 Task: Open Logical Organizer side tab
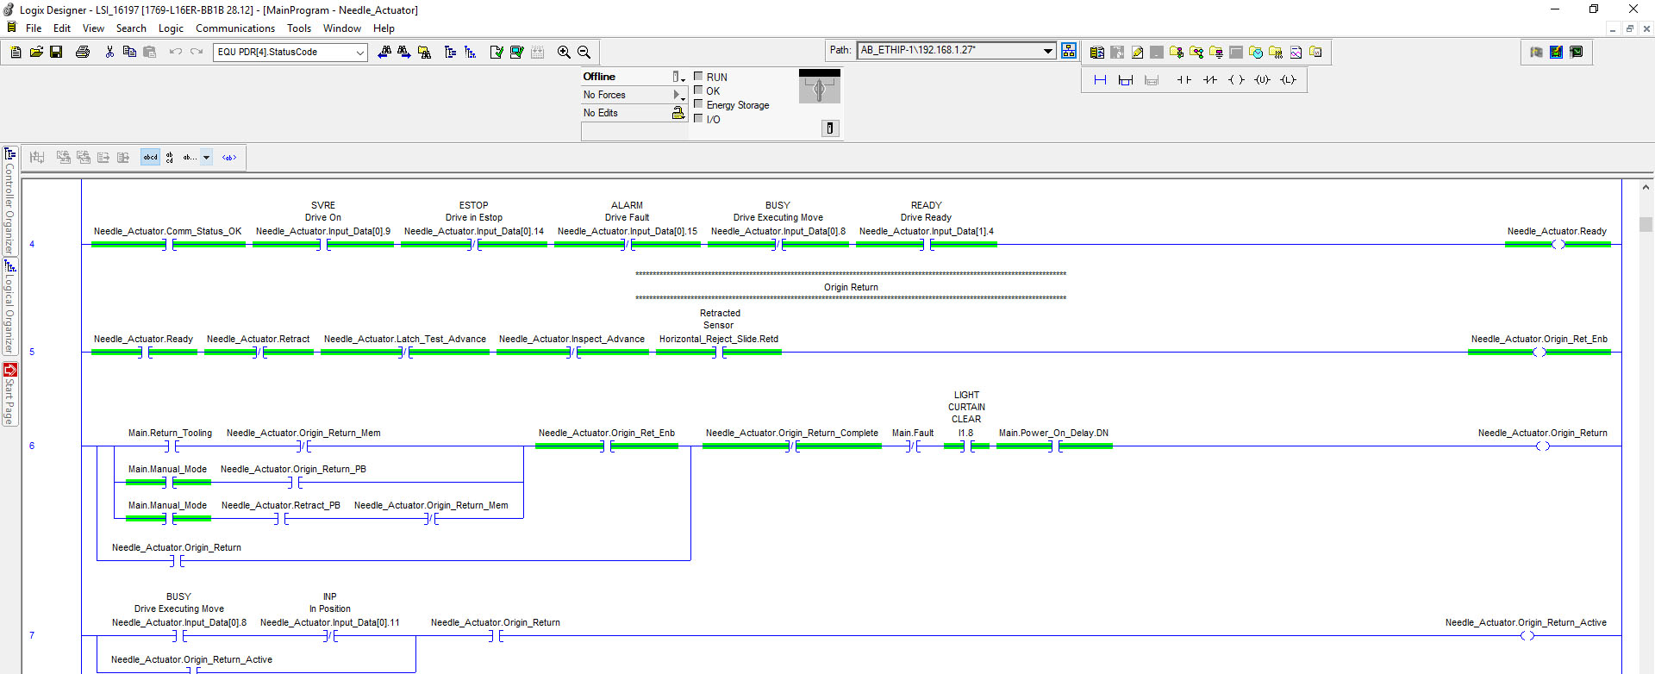10,306
